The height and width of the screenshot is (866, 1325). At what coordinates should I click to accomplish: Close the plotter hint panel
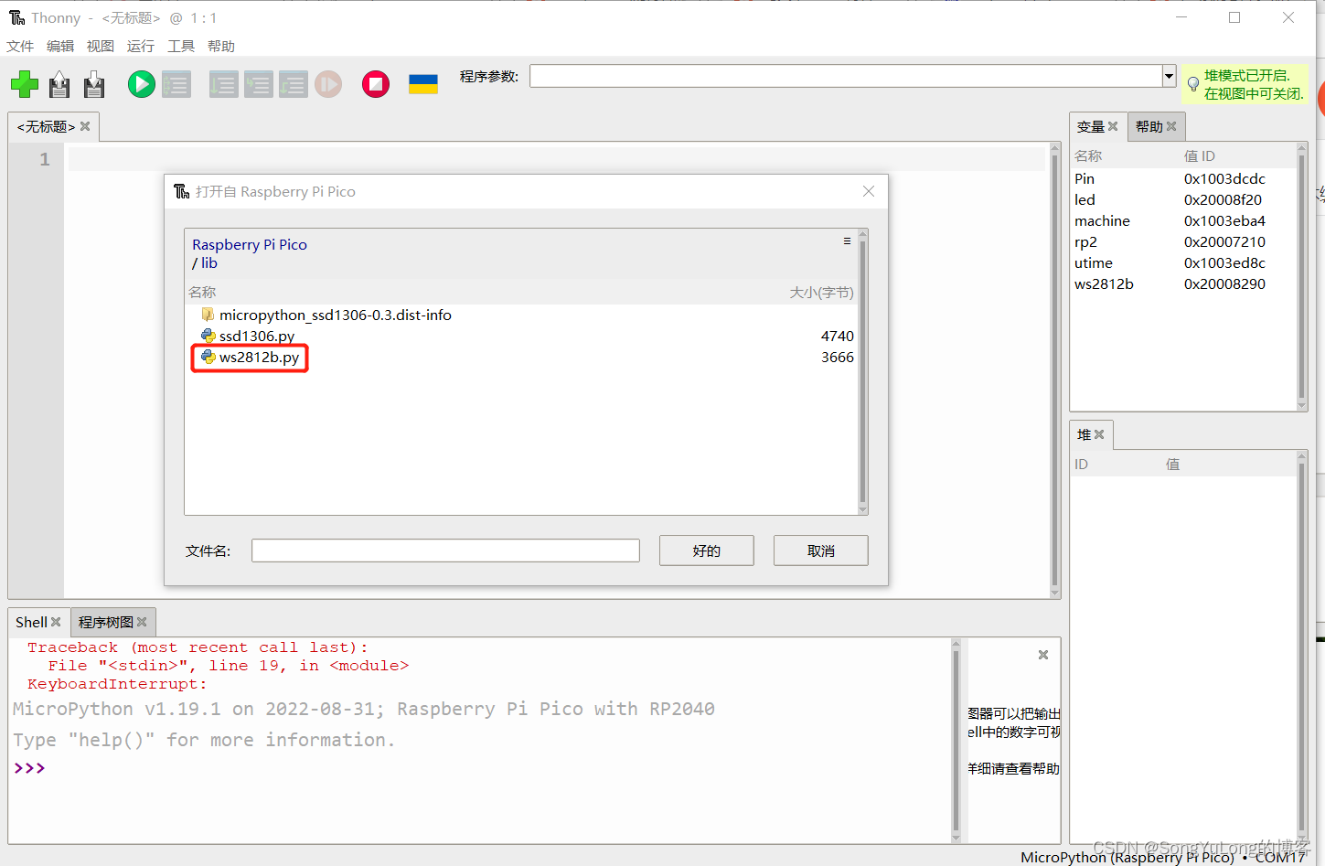pyautogui.click(x=1043, y=655)
